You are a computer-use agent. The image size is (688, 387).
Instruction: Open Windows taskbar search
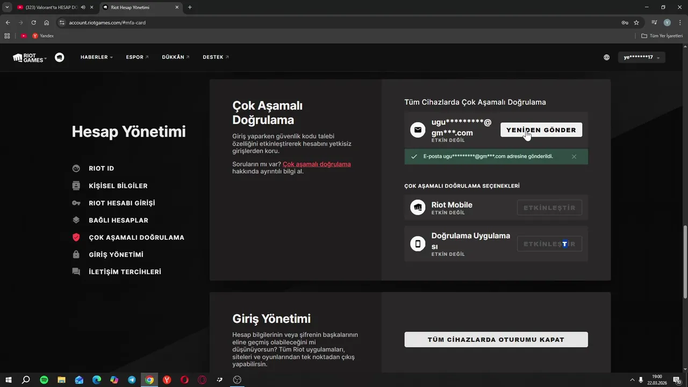(26, 380)
